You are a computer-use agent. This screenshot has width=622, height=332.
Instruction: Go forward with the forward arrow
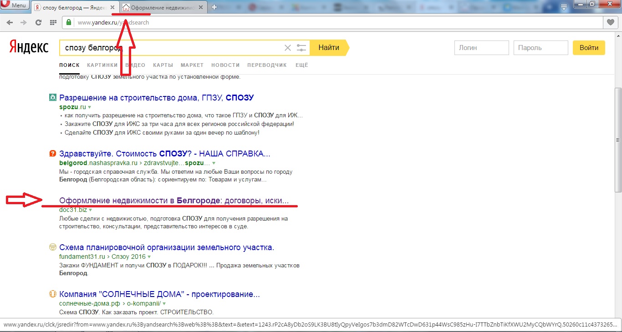pyautogui.click(x=24, y=22)
